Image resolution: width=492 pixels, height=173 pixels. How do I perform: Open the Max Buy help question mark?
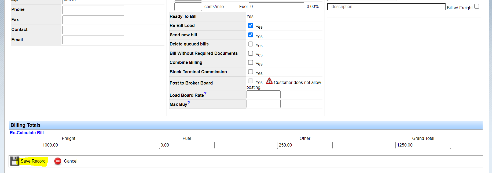tap(189, 103)
